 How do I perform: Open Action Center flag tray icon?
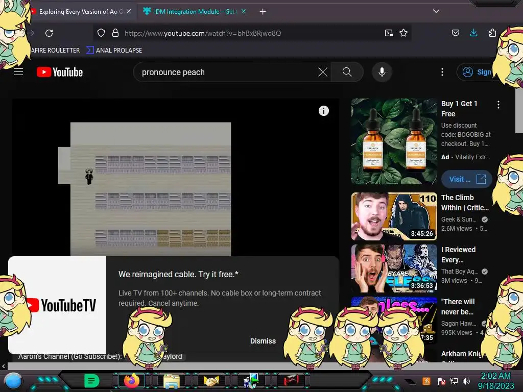441,381
